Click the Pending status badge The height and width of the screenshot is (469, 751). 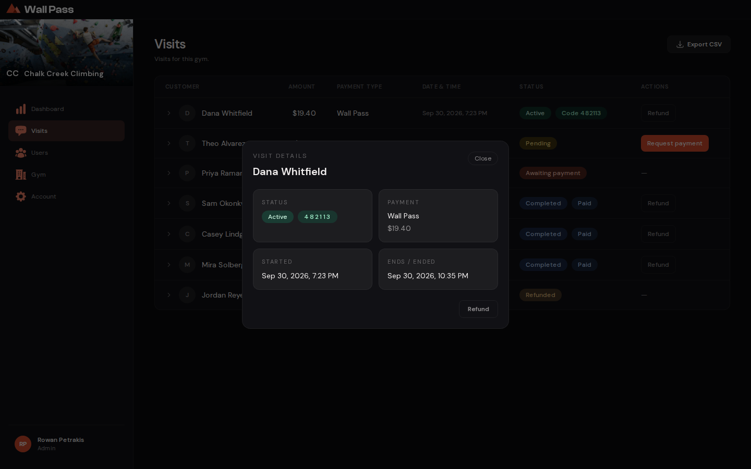click(x=538, y=143)
